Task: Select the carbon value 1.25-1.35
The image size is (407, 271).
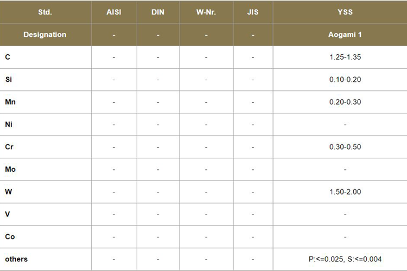Action: point(345,57)
